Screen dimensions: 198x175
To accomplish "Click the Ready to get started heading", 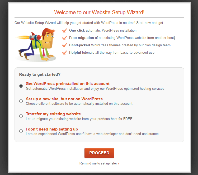I will click(40, 74).
